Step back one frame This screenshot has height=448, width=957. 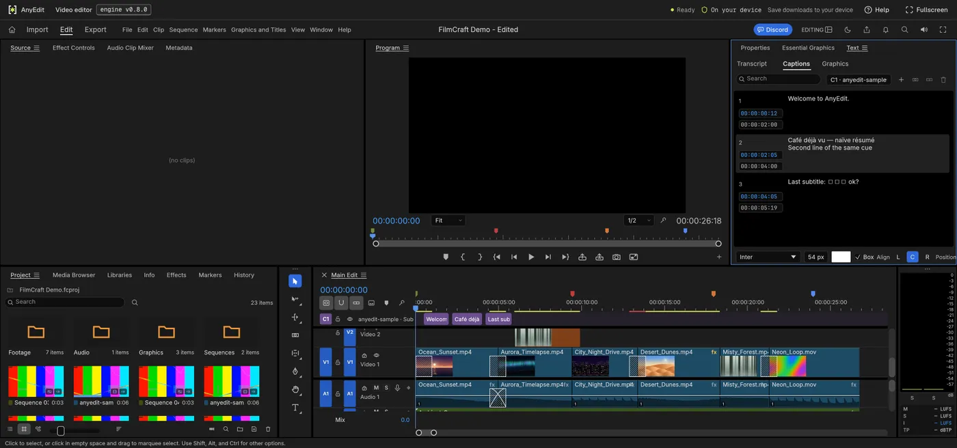(x=514, y=257)
